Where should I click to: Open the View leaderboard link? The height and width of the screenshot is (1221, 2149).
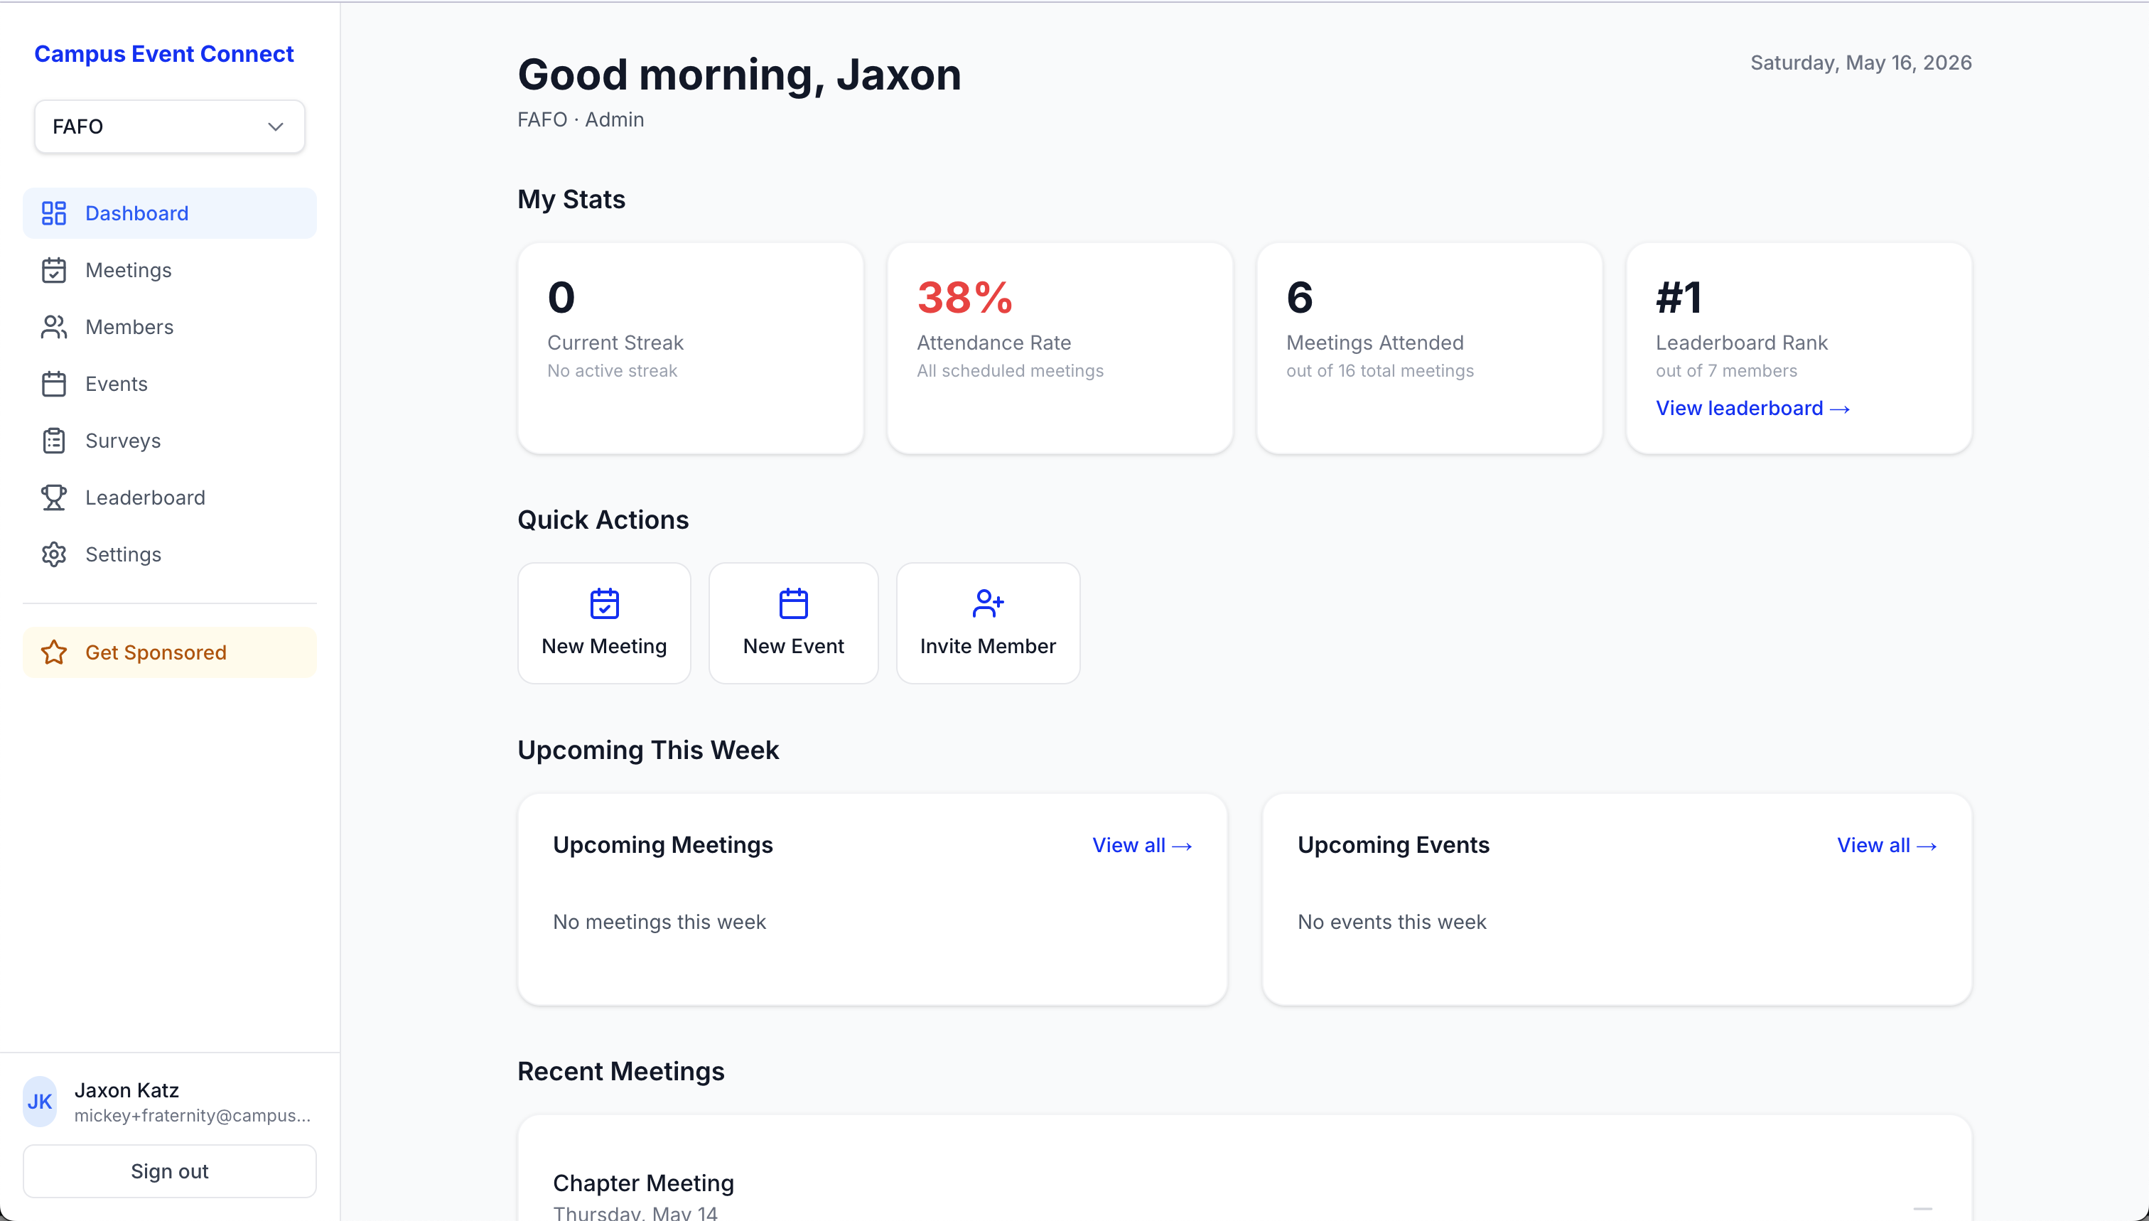coord(1752,409)
